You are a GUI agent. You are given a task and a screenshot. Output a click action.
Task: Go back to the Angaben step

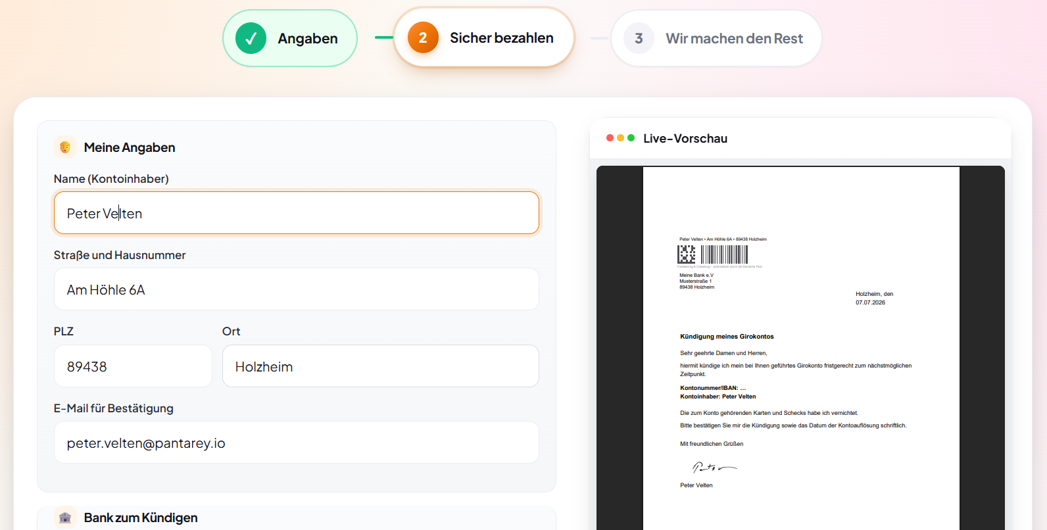[290, 38]
